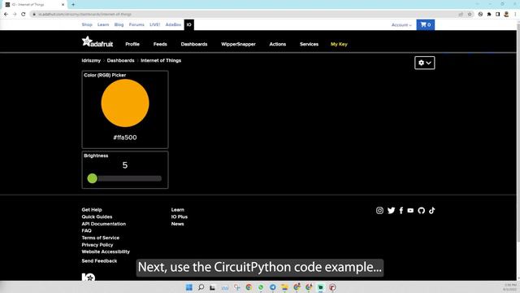
Task: Open the FAQ footer link
Action: 87,230
